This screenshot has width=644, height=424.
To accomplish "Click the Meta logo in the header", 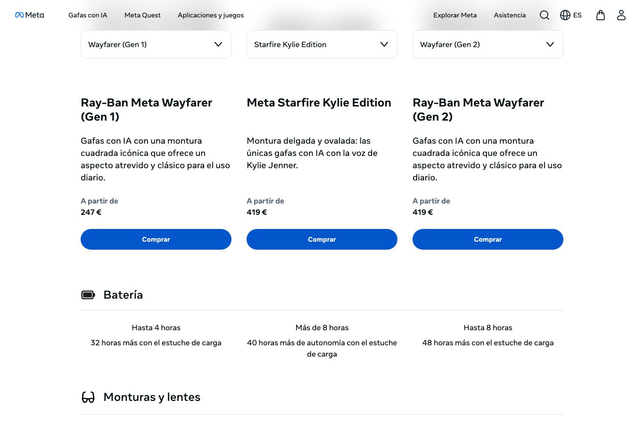I will pyautogui.click(x=29, y=15).
